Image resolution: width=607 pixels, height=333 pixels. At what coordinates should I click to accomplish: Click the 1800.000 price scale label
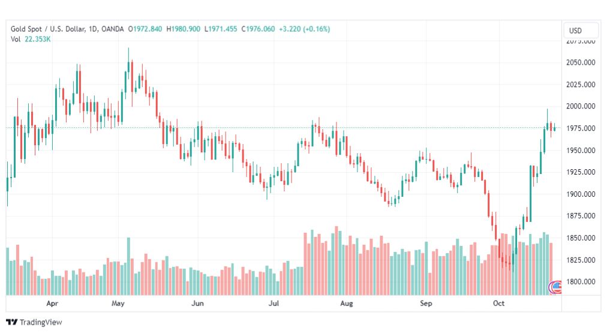click(x=581, y=282)
